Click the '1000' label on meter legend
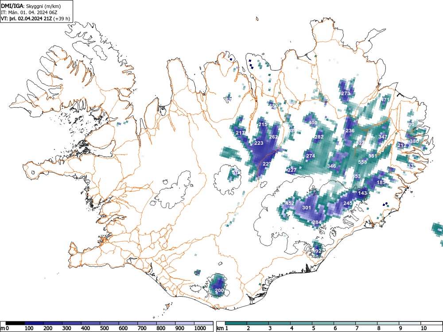This screenshot has width=443, height=332. [x=200, y=328]
